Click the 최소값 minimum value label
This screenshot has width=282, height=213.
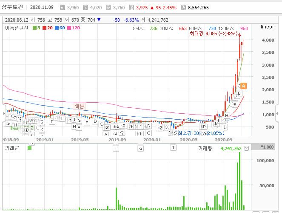pyautogui.click(x=201, y=133)
